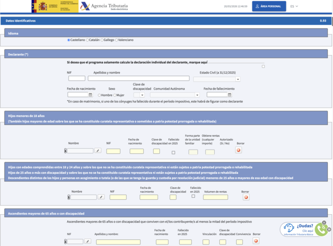333x246 pixels.
Task: Delete the Ascendientes row with Borrar icon
Action: (x=256, y=241)
